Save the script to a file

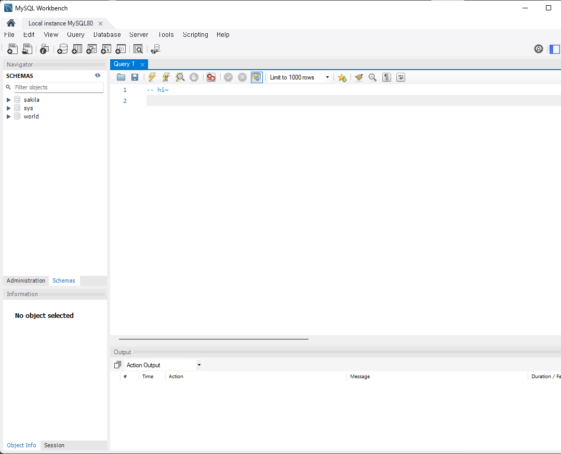pos(135,77)
